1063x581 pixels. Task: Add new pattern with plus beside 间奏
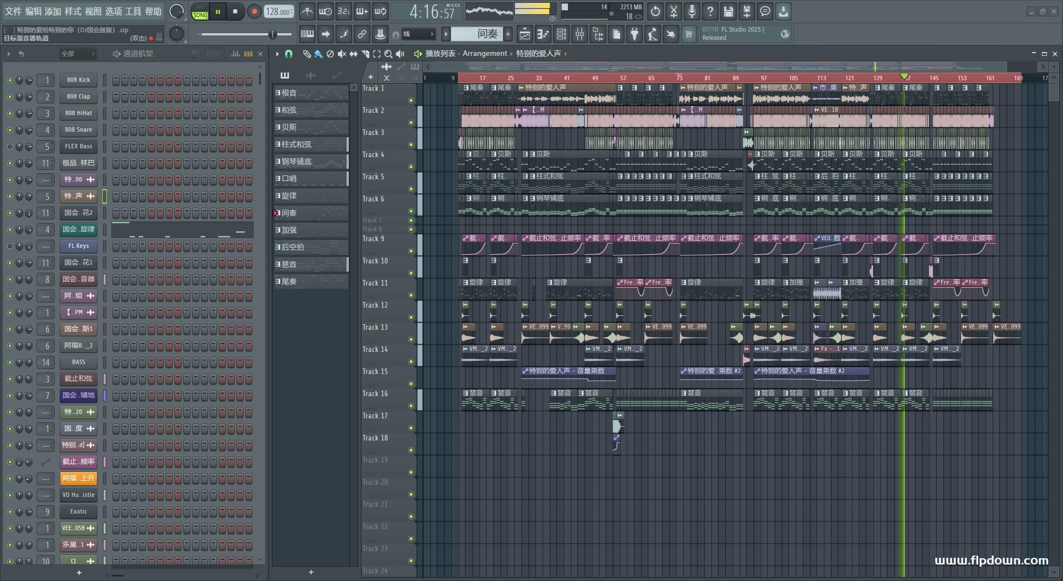pos(508,34)
